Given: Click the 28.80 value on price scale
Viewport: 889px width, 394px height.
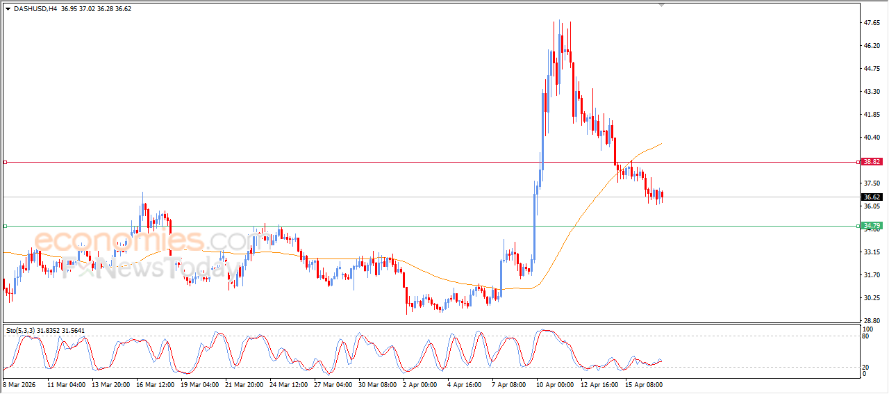Looking at the screenshot, I should 871,321.
